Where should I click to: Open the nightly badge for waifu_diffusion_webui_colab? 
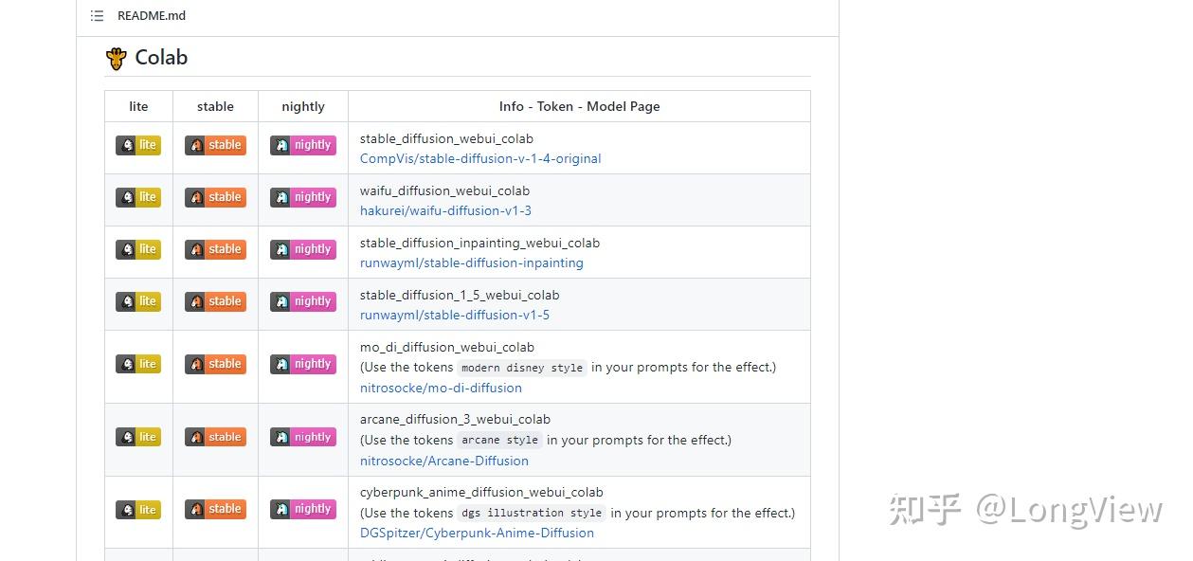(x=303, y=197)
